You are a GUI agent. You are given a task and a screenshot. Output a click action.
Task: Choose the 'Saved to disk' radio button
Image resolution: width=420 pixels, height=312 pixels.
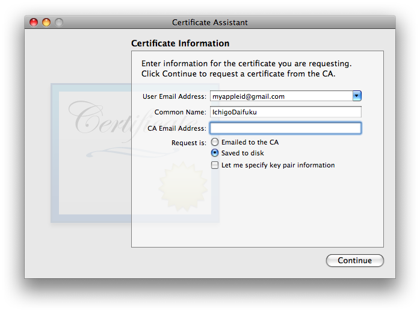[x=215, y=153]
